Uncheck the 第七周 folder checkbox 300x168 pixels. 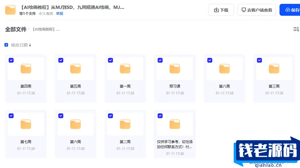point(11,116)
